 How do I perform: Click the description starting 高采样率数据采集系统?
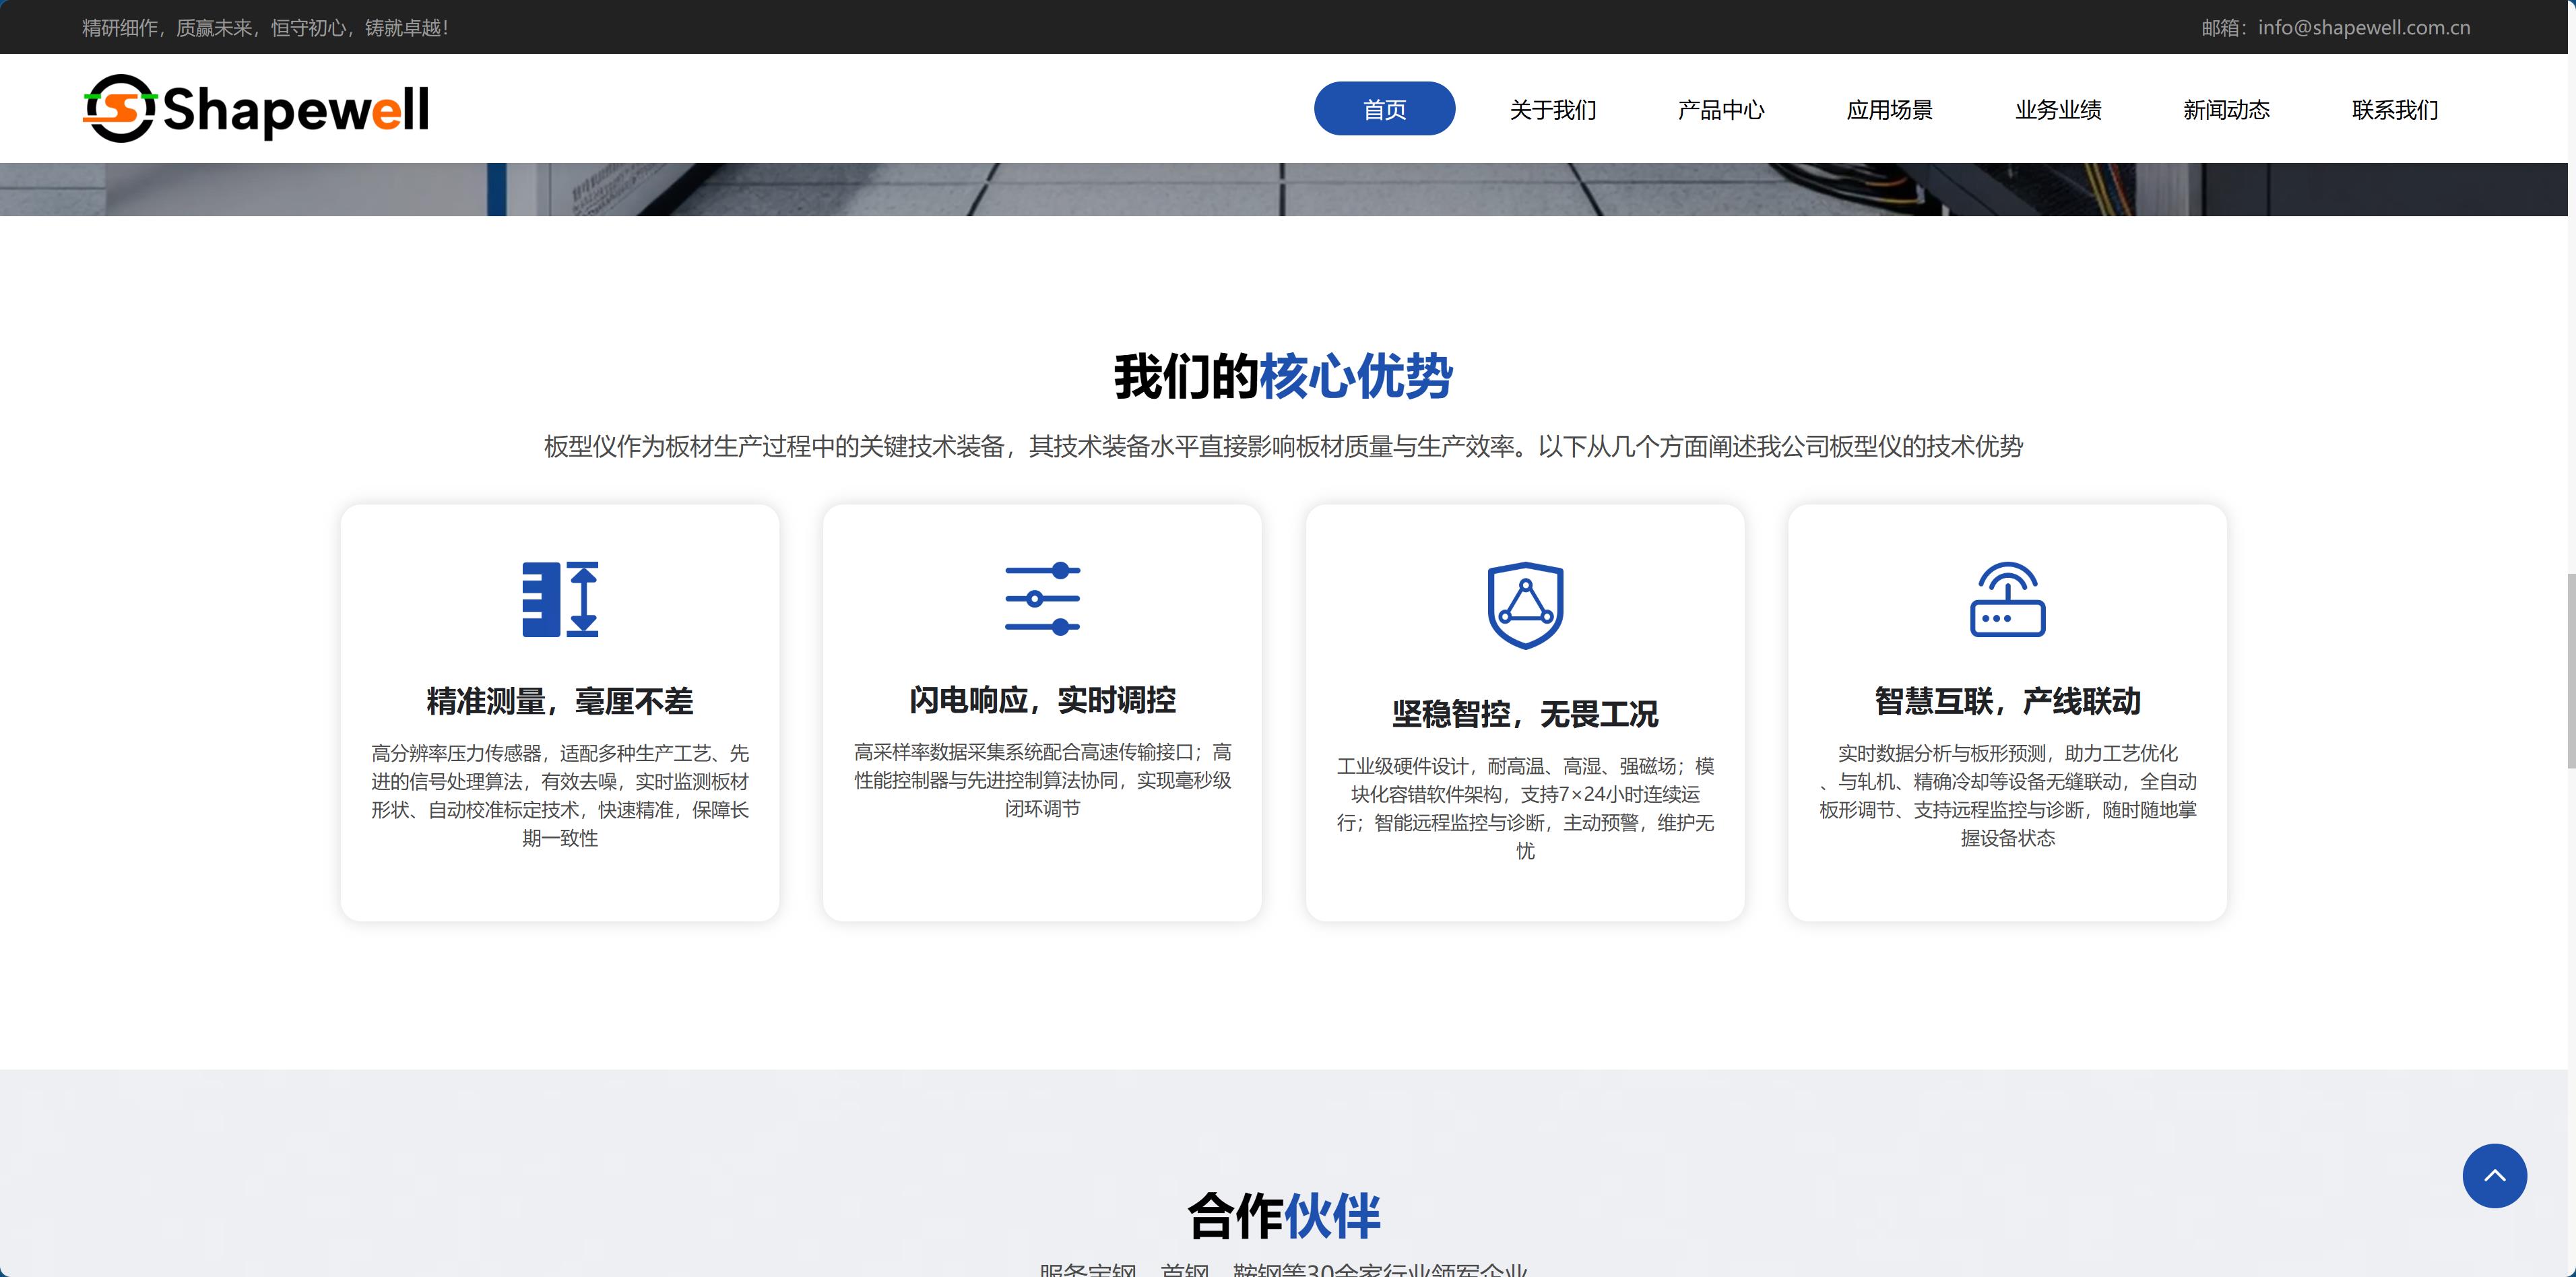coord(1042,780)
